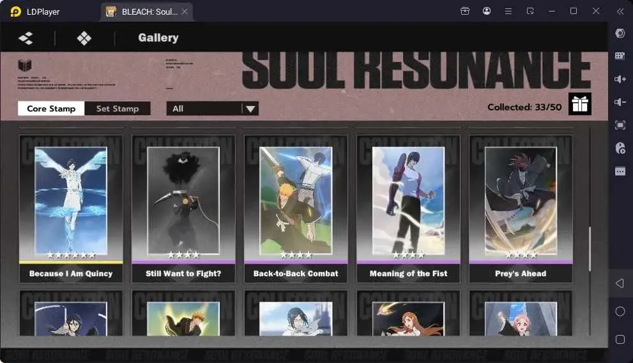Viewport: 633px width, 363px height.
Task: Open the Prey's Ahead stamp card
Action: tap(521, 209)
